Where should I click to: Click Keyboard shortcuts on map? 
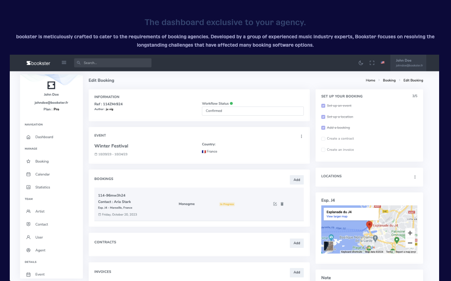(x=352, y=252)
